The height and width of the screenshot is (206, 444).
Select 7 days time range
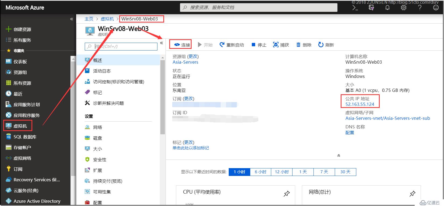324,172
